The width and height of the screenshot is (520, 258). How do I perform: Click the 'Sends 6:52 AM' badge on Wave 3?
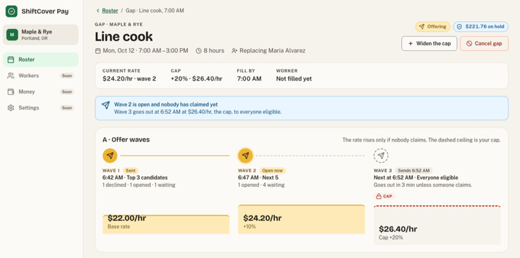click(413, 170)
